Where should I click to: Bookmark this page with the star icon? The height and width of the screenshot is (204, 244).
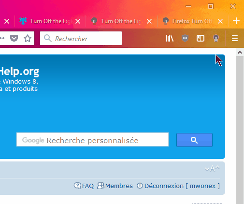(x=28, y=38)
